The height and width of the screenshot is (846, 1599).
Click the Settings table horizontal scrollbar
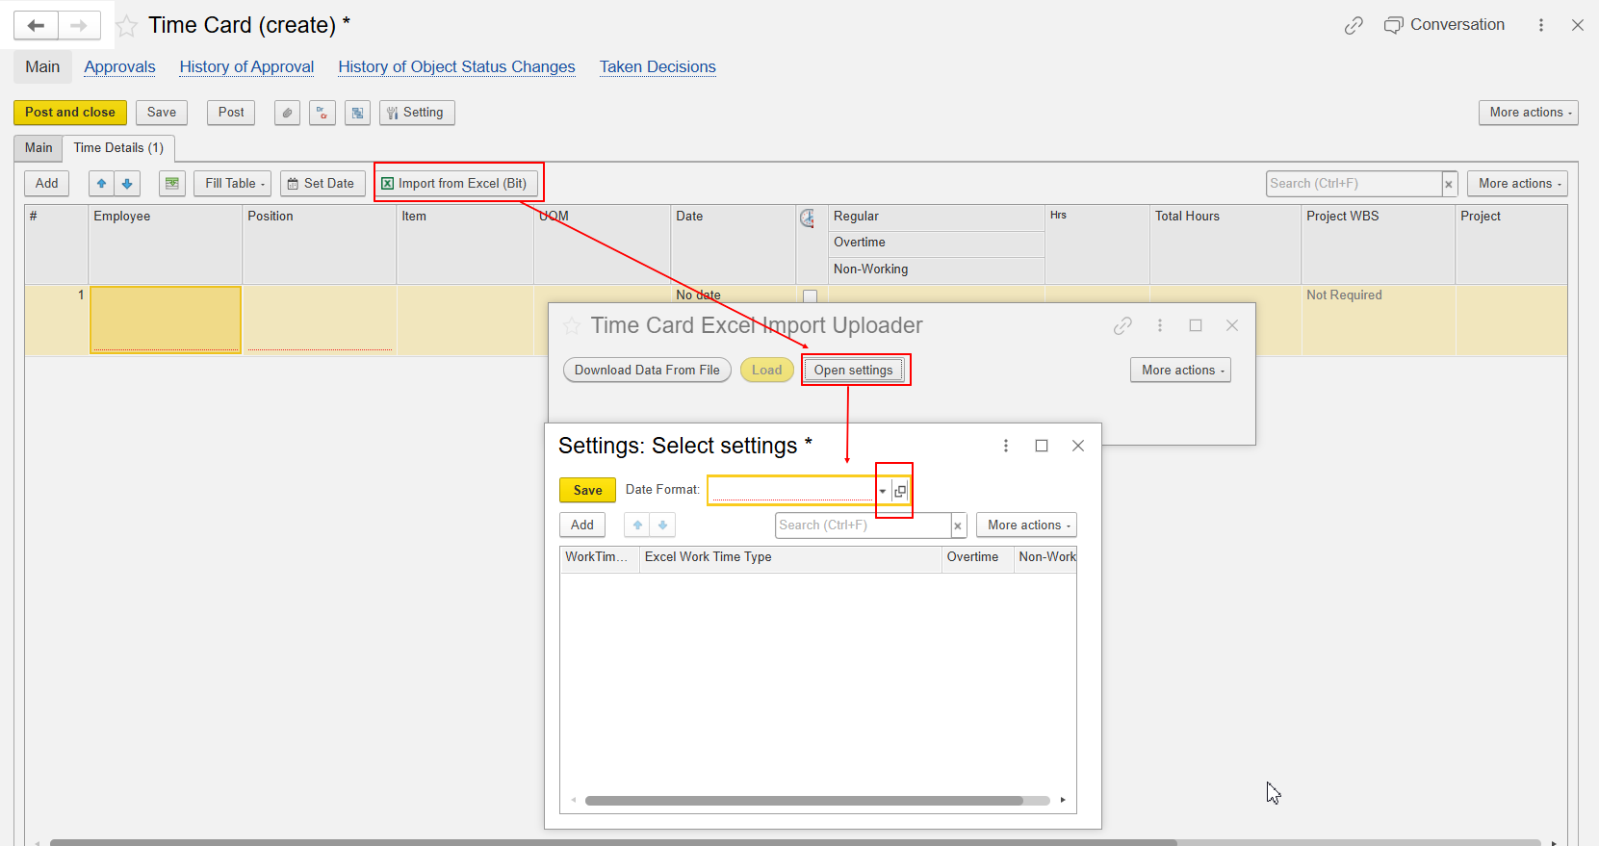[x=804, y=801]
